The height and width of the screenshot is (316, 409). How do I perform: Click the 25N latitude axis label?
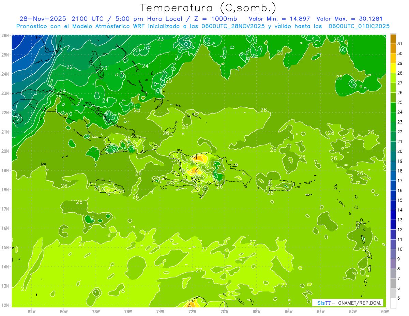coord(5,55)
